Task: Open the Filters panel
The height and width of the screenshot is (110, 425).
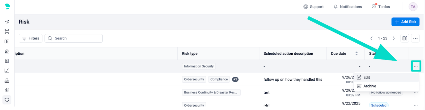Action: tap(31, 38)
